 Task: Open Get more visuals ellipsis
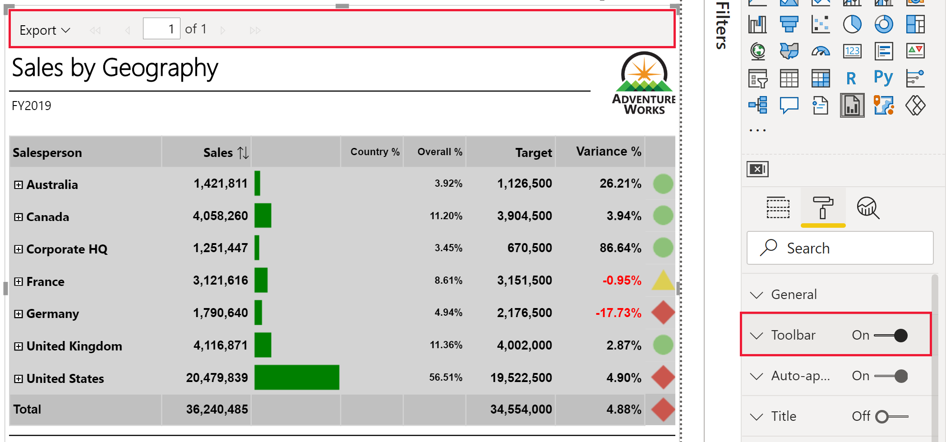757,130
